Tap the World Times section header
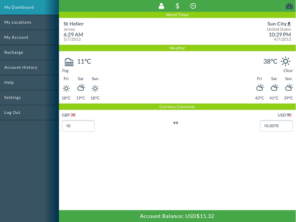 coord(177,15)
